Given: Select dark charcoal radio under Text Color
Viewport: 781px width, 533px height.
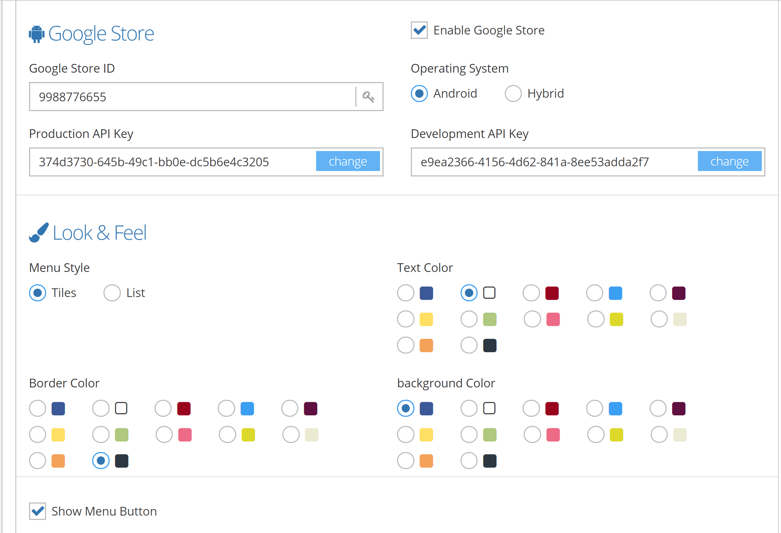Looking at the screenshot, I should (x=469, y=345).
